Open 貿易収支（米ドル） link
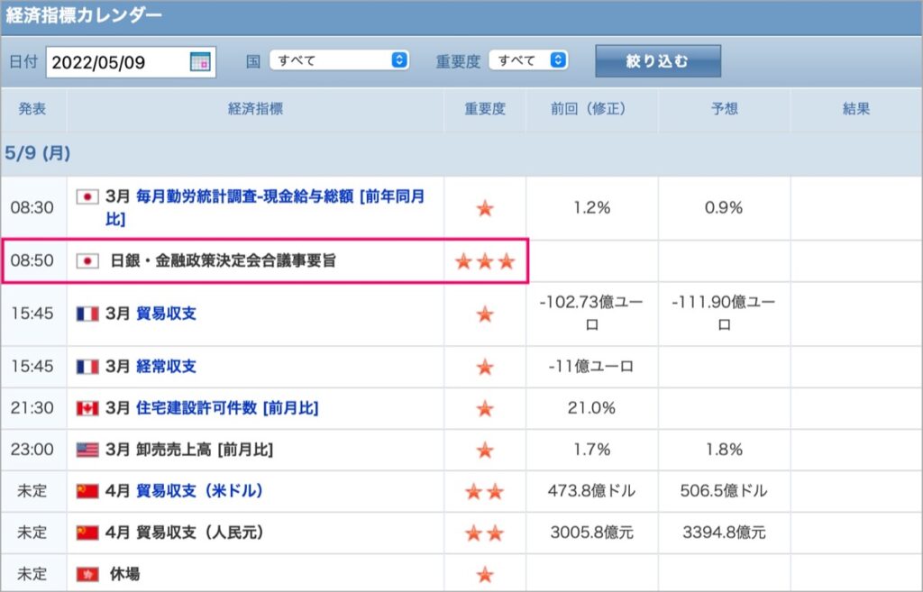This screenshot has width=923, height=592. click(199, 491)
